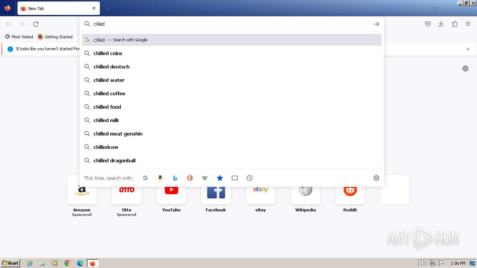Open the Otto sponsored shortcut
This screenshot has width=477, height=268.
(x=127, y=195)
